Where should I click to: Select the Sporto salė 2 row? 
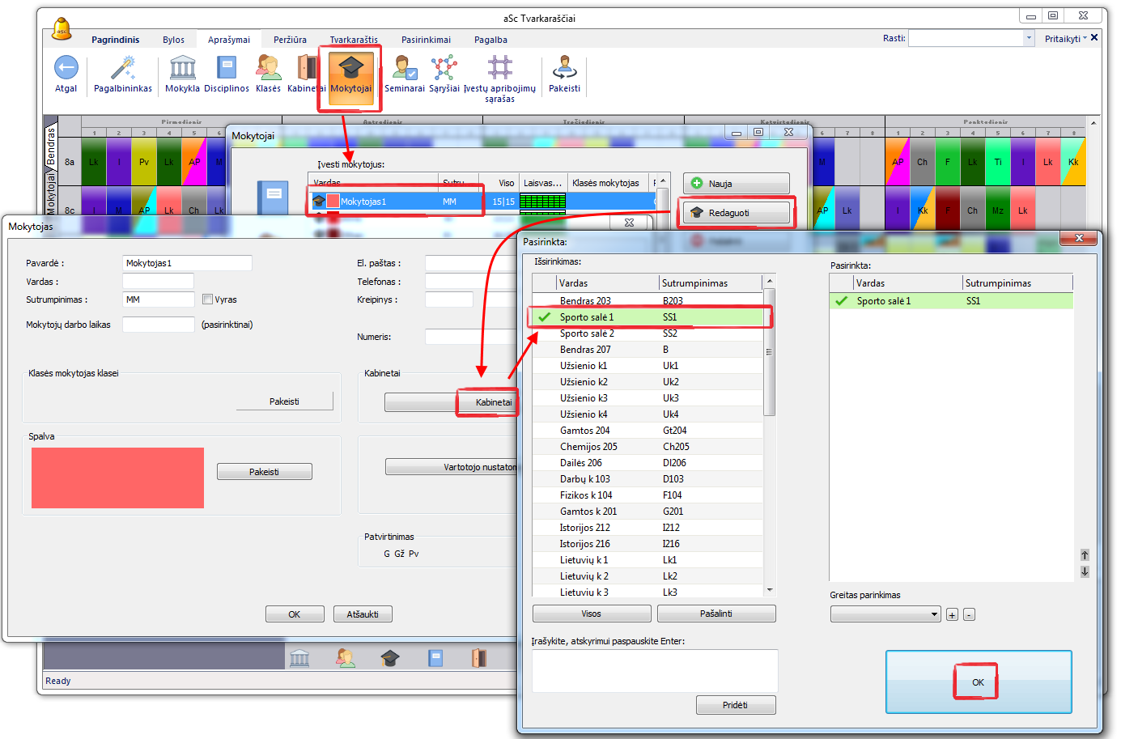click(587, 333)
